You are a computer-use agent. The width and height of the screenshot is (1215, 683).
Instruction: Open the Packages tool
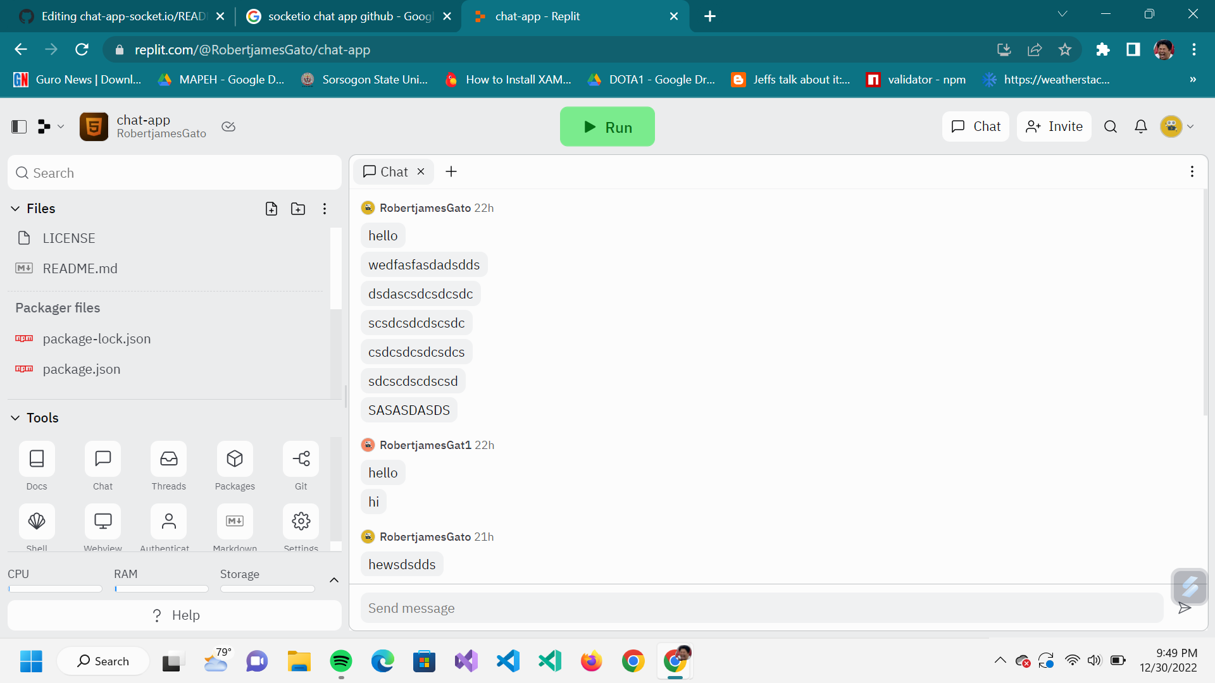coord(235,459)
